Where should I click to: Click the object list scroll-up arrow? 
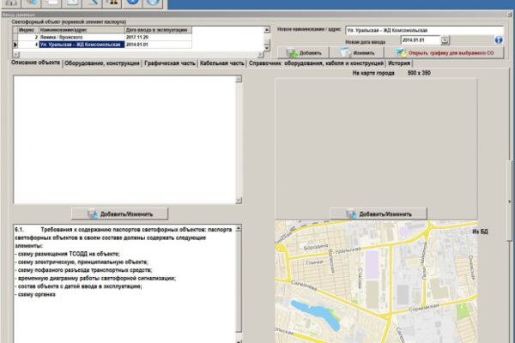(267, 30)
